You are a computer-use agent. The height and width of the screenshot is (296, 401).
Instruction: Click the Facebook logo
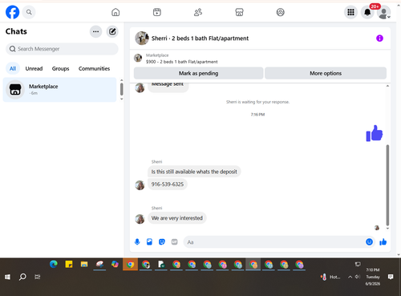click(x=13, y=12)
